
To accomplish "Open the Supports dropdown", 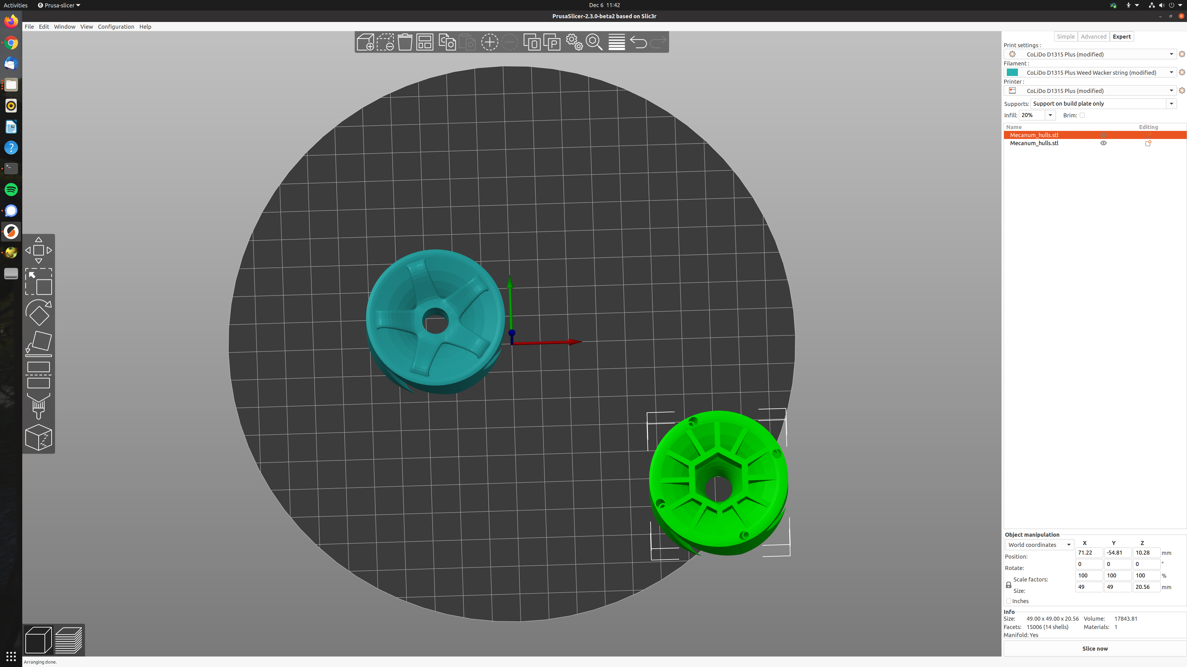I will coord(1171,103).
